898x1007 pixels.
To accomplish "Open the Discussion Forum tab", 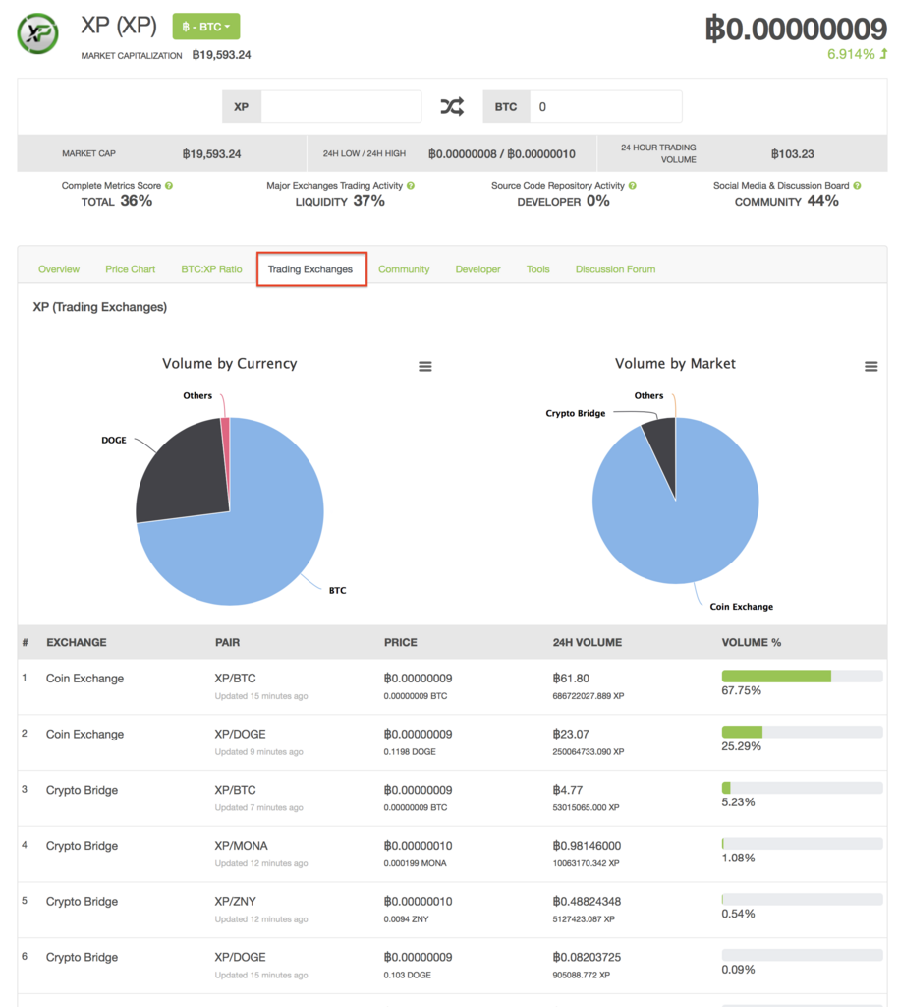I will coord(615,269).
